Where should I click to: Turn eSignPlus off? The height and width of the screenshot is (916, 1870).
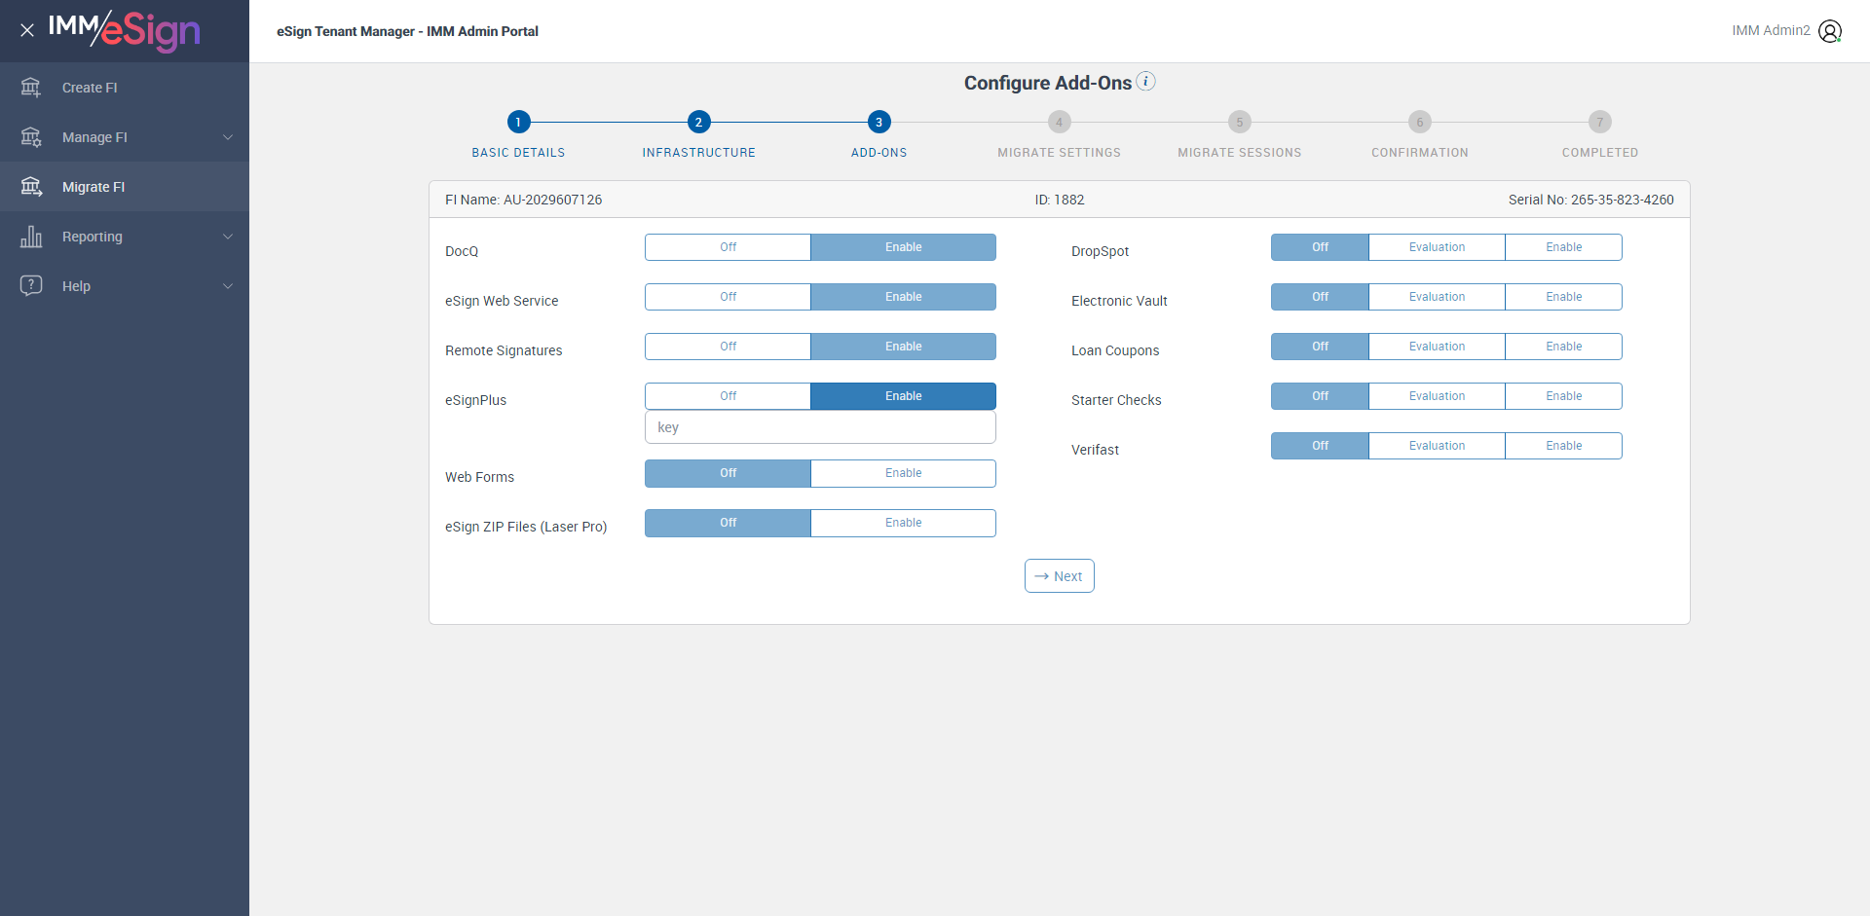728,396
